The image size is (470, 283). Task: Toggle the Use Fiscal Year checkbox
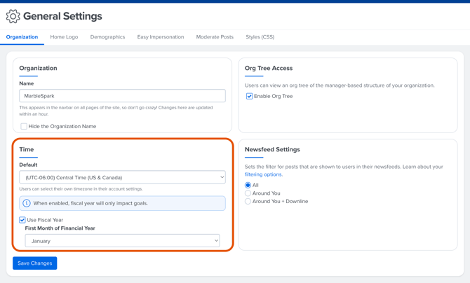click(x=22, y=220)
